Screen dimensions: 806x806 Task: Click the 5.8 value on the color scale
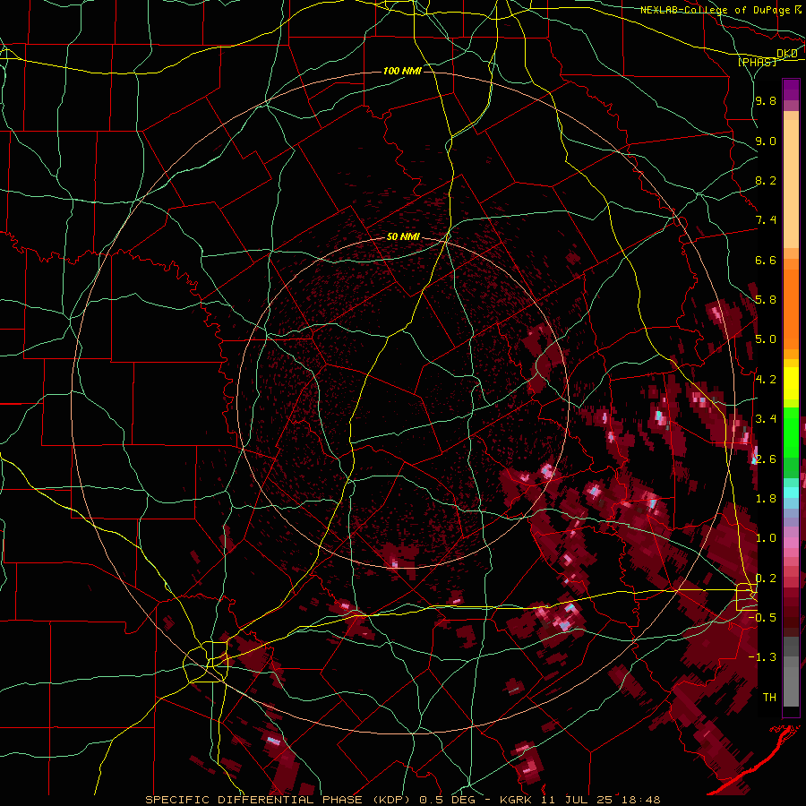(x=766, y=300)
